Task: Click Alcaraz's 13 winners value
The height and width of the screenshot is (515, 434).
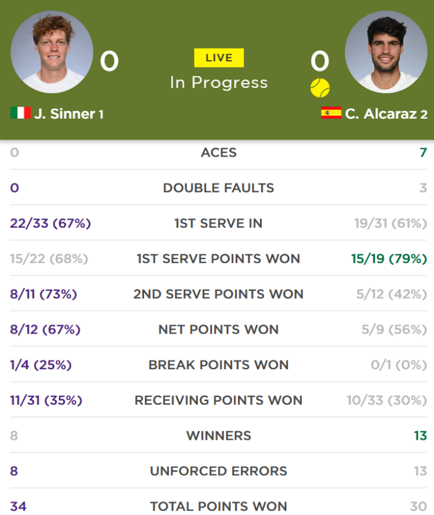Action: pos(421,436)
